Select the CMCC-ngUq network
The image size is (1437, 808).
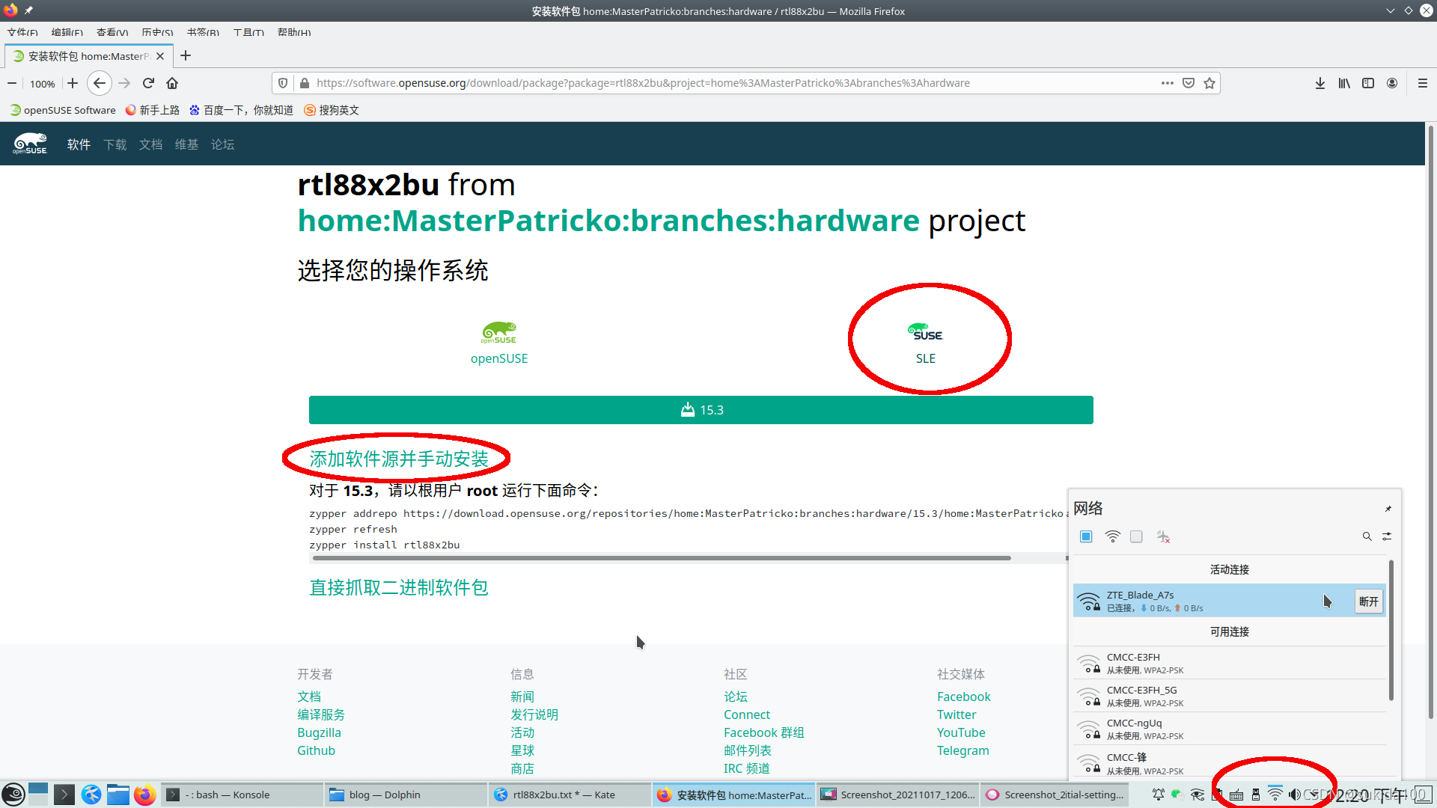point(1230,729)
